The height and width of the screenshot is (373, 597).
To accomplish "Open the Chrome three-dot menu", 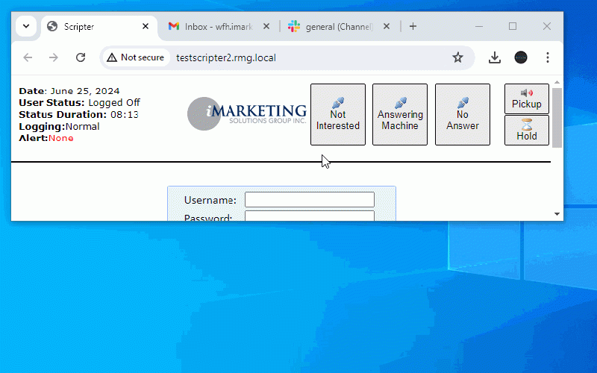I will point(547,57).
